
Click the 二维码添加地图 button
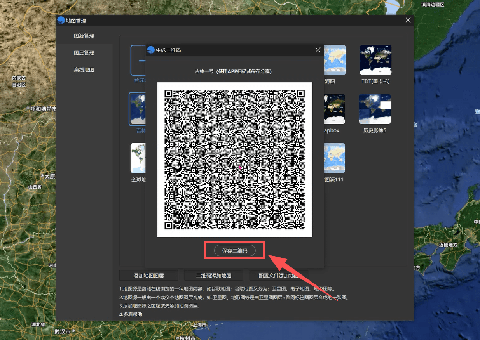tap(214, 275)
